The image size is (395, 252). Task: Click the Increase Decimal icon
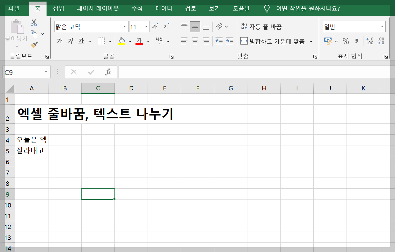tap(370, 41)
